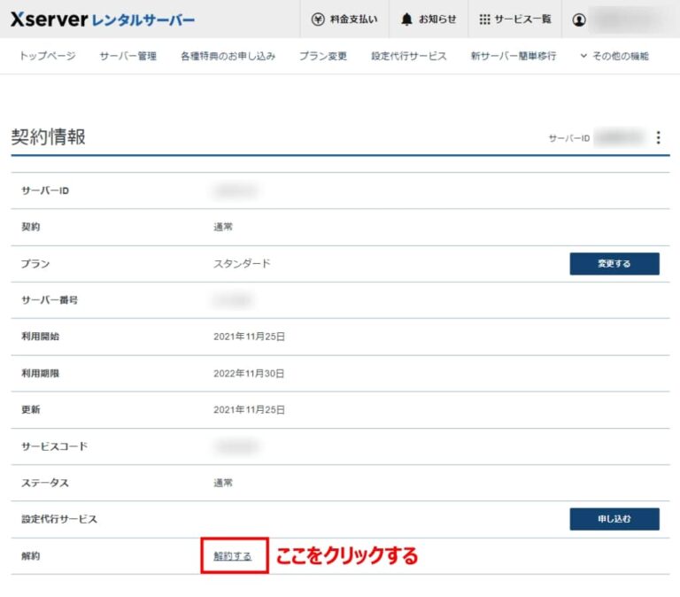The image size is (680, 597).
Task: Click 設定代行サービス in the top navigation
Action: tap(409, 56)
